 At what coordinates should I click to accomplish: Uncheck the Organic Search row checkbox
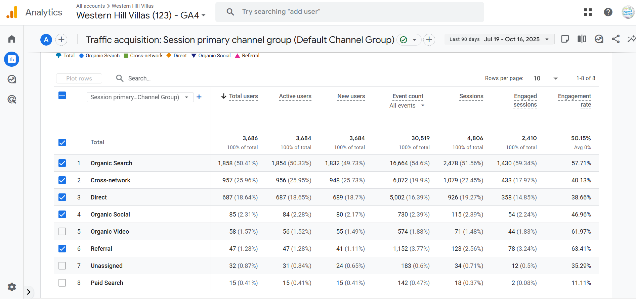click(62, 163)
